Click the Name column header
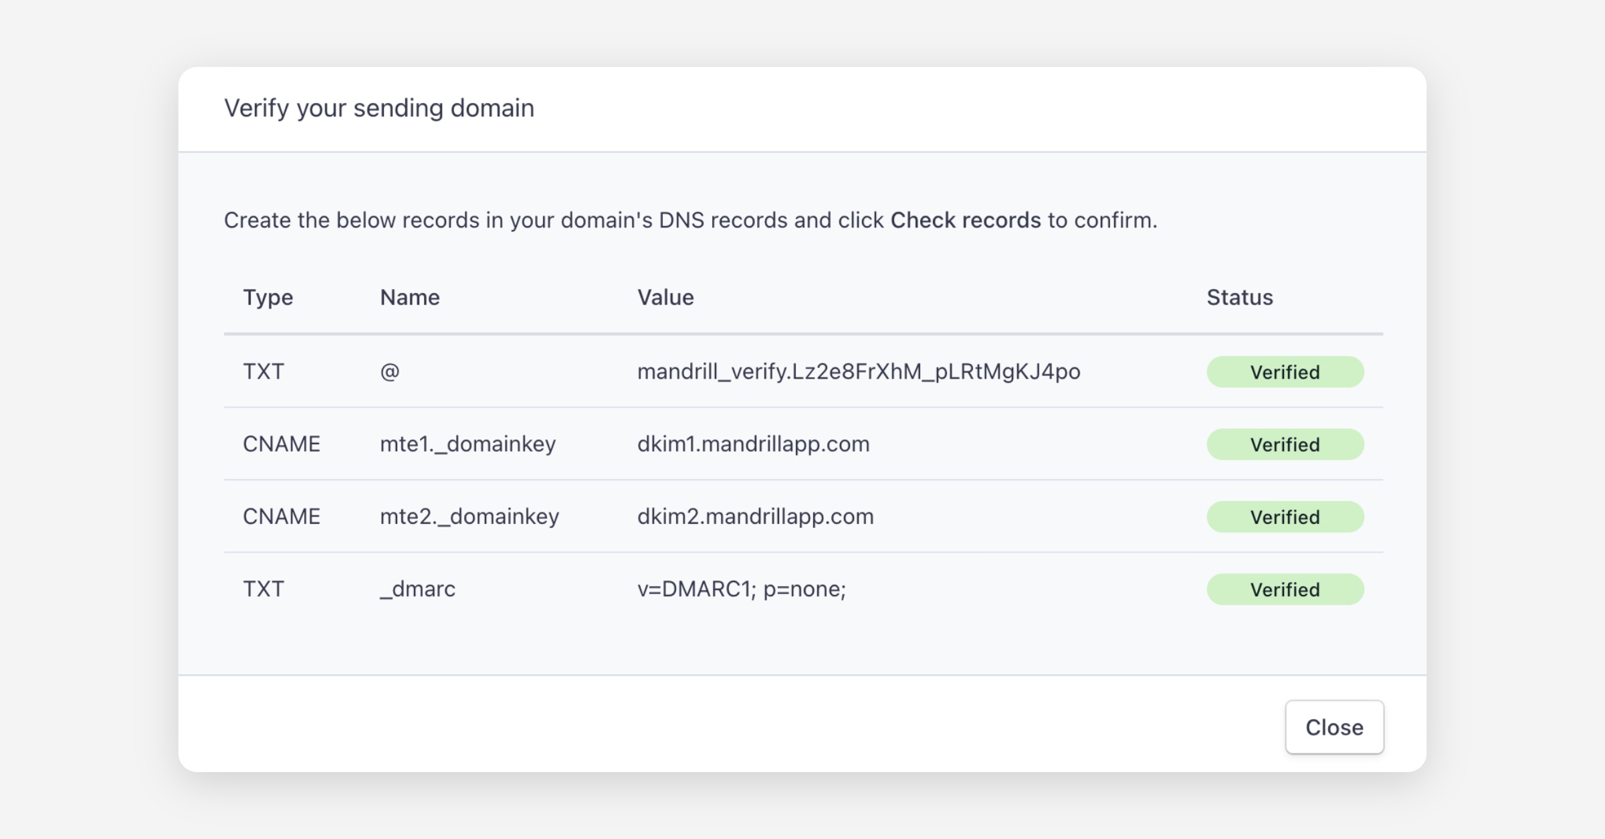Screen dimensions: 1605x839 409,297
